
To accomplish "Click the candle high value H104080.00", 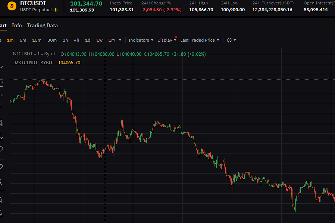I will pyautogui.click(x=102, y=54).
